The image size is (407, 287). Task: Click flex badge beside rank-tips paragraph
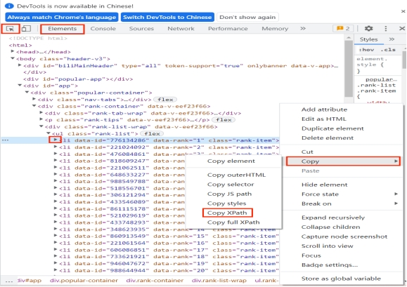point(224,120)
